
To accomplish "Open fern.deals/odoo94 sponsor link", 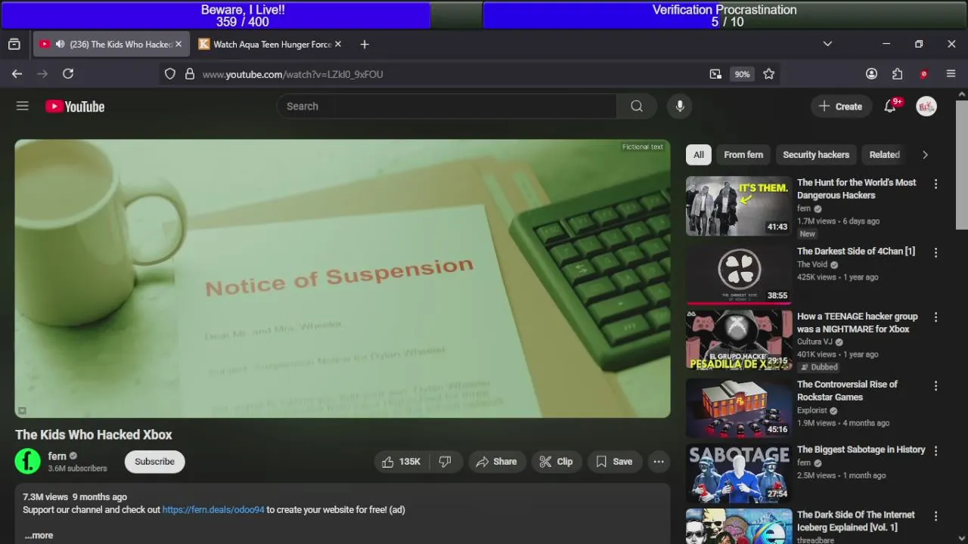I will click(213, 510).
